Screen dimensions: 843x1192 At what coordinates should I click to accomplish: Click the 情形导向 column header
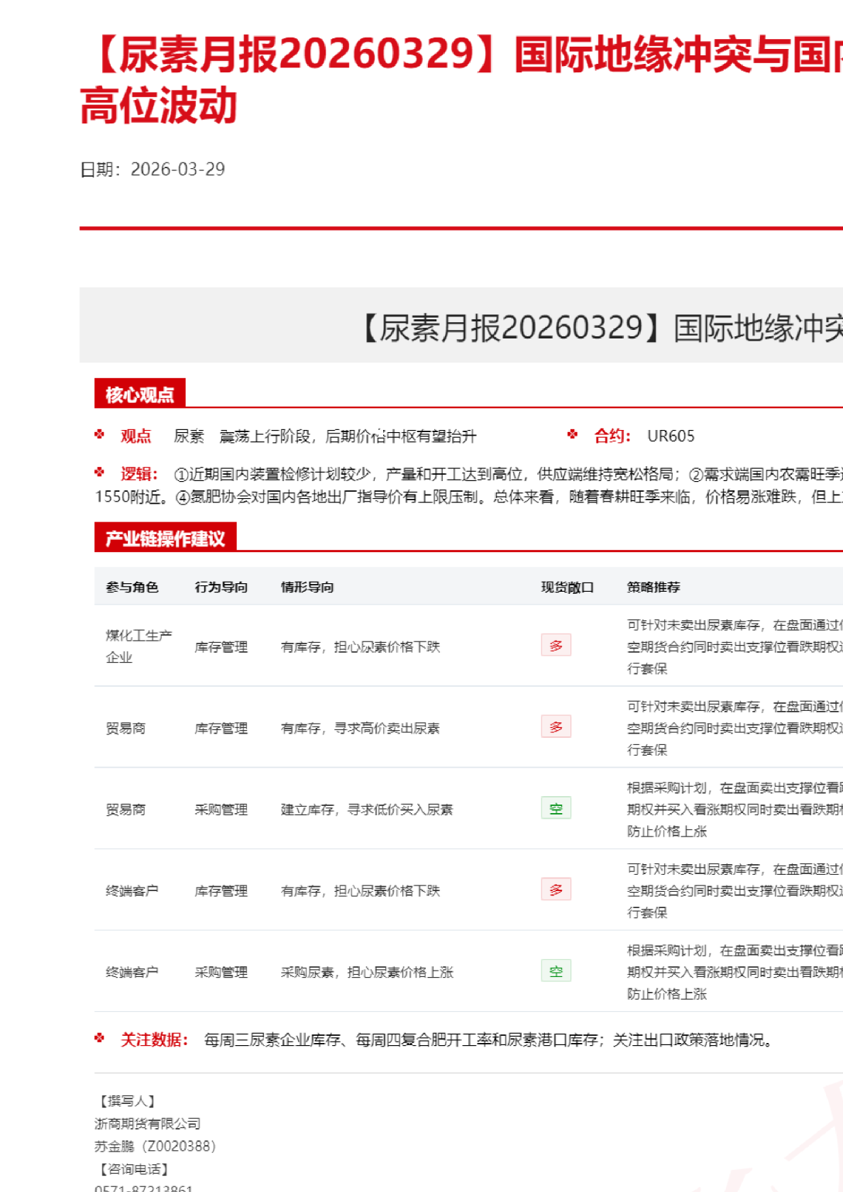pyautogui.click(x=307, y=587)
